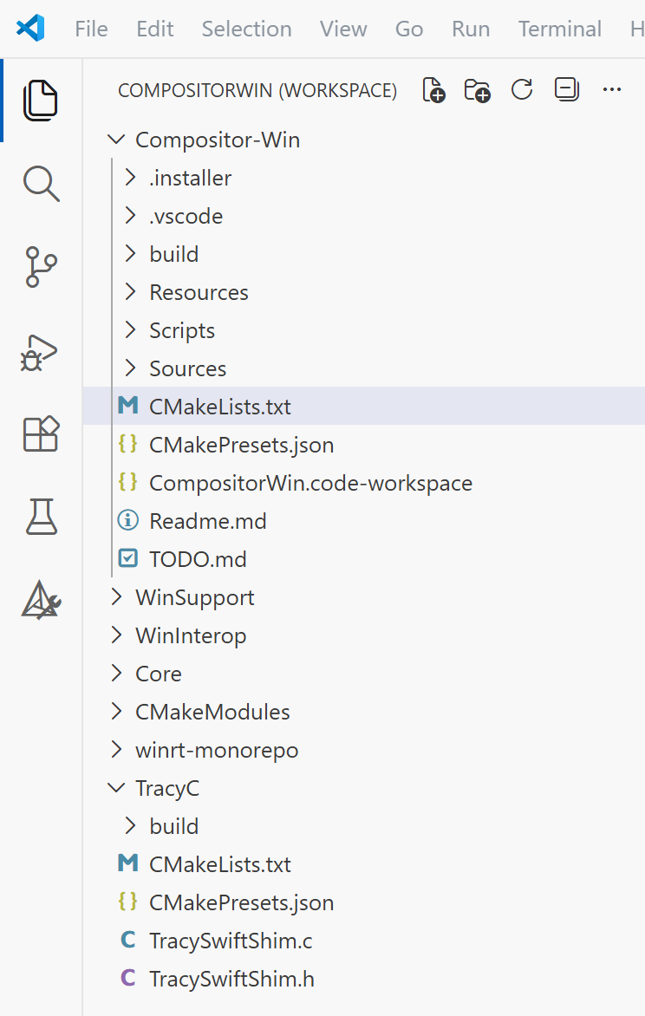This screenshot has height=1016, width=645.
Task: Collapse the TracyC folder
Action: click(167, 788)
